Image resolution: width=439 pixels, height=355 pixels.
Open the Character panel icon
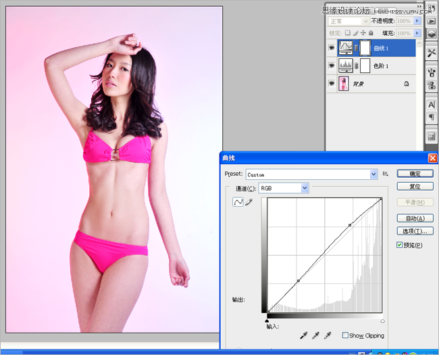(432, 105)
